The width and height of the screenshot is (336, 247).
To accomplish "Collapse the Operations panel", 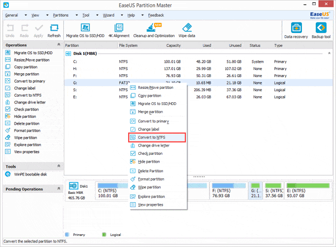I will [59, 45].
